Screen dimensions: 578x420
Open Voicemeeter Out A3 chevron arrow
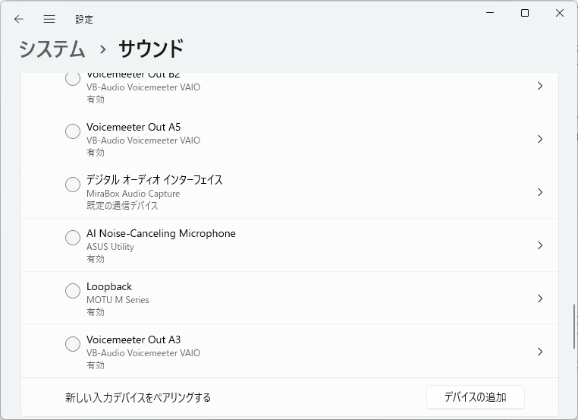540,352
